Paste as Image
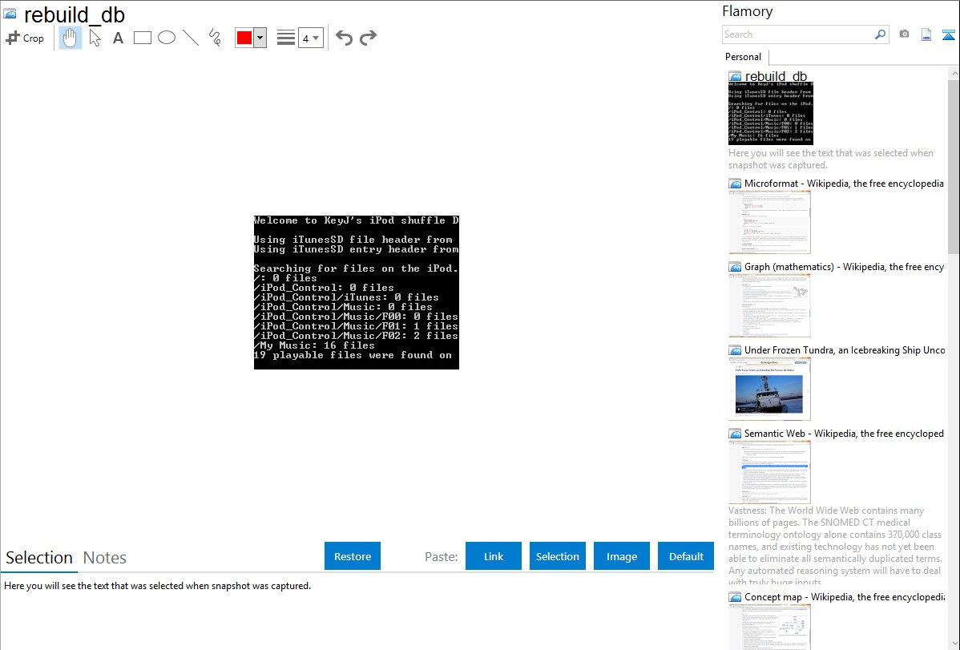 622,556
